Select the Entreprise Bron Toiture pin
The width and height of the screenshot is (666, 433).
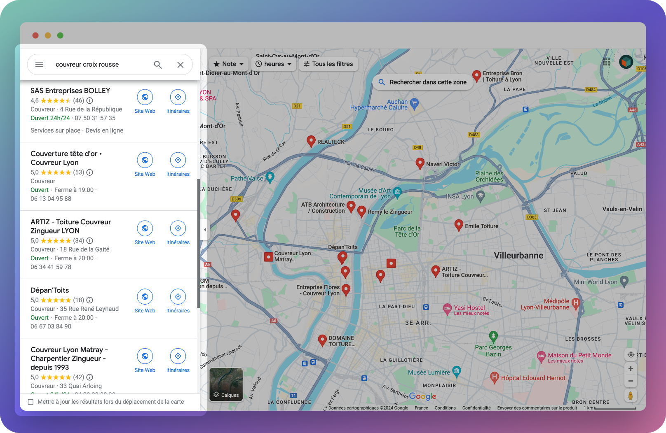coord(477,76)
